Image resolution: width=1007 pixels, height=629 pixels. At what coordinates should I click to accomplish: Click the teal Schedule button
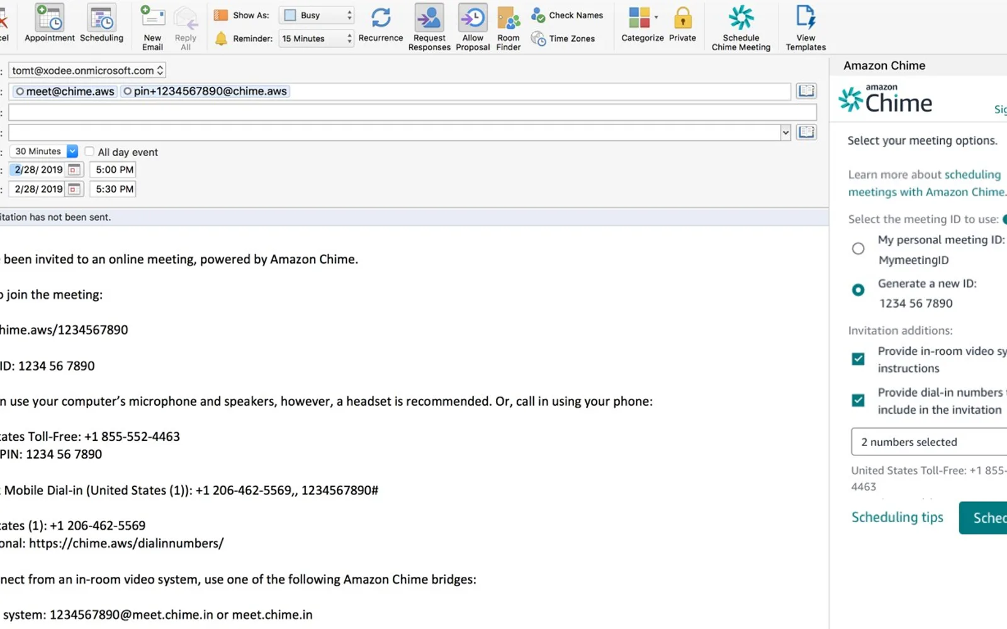click(x=983, y=518)
